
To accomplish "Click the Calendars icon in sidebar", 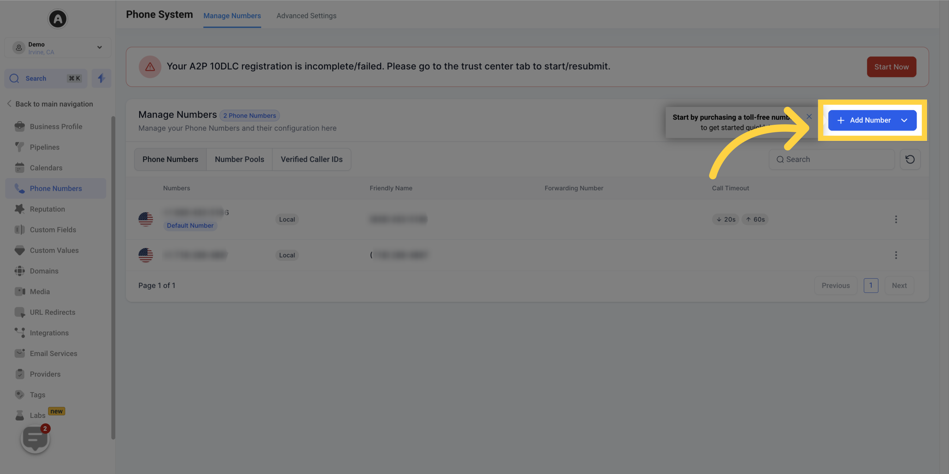I will pos(19,168).
